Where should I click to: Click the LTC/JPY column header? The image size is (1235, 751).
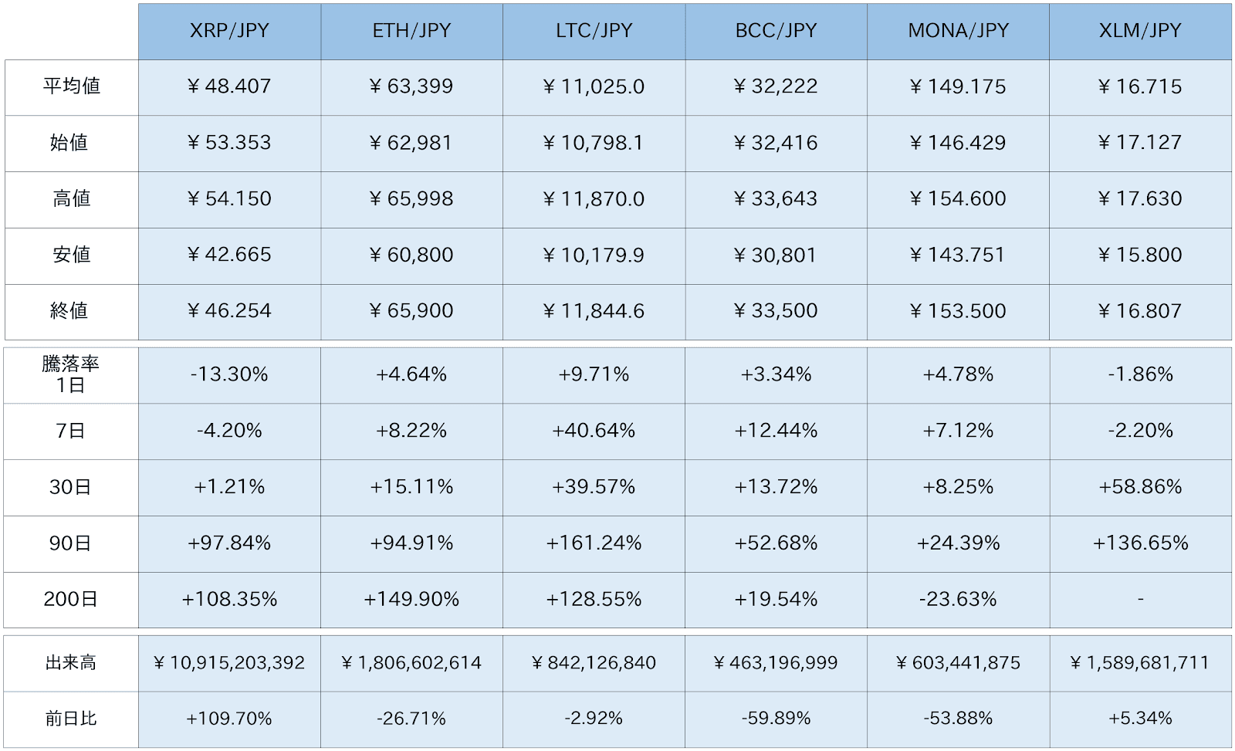[x=594, y=31]
